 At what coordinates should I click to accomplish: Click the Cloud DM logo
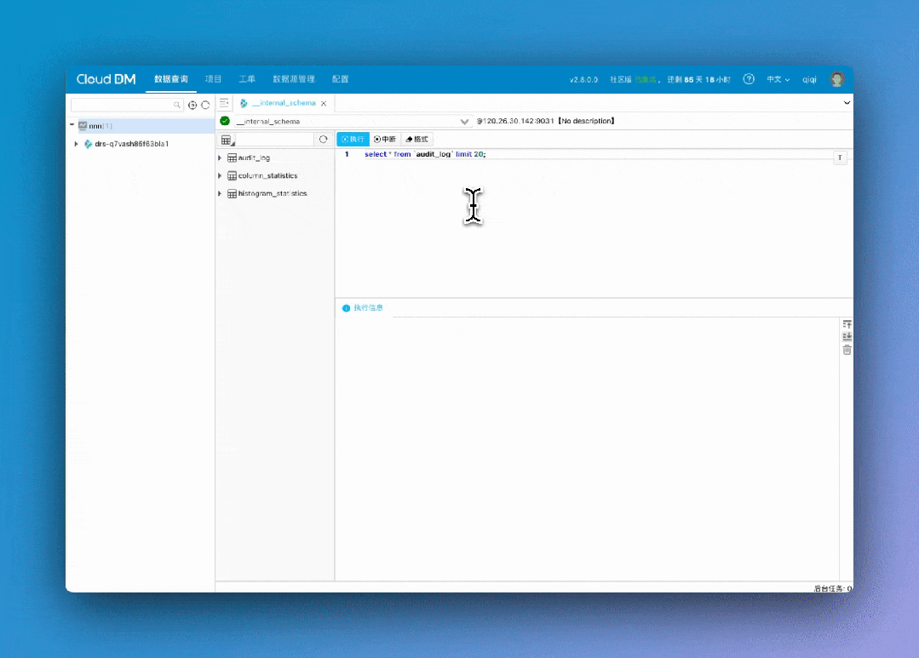pyautogui.click(x=106, y=79)
